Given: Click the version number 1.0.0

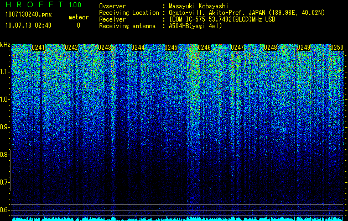Looking at the screenshot, I should pyautogui.click(x=75, y=4).
